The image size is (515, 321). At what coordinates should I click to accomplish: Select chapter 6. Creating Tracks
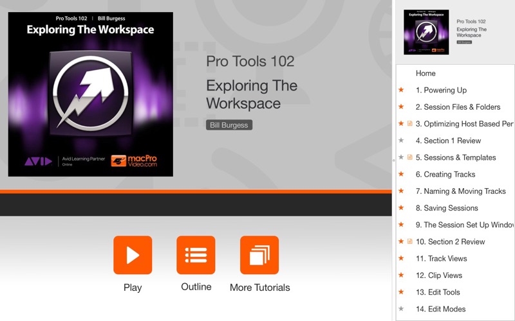point(445,174)
